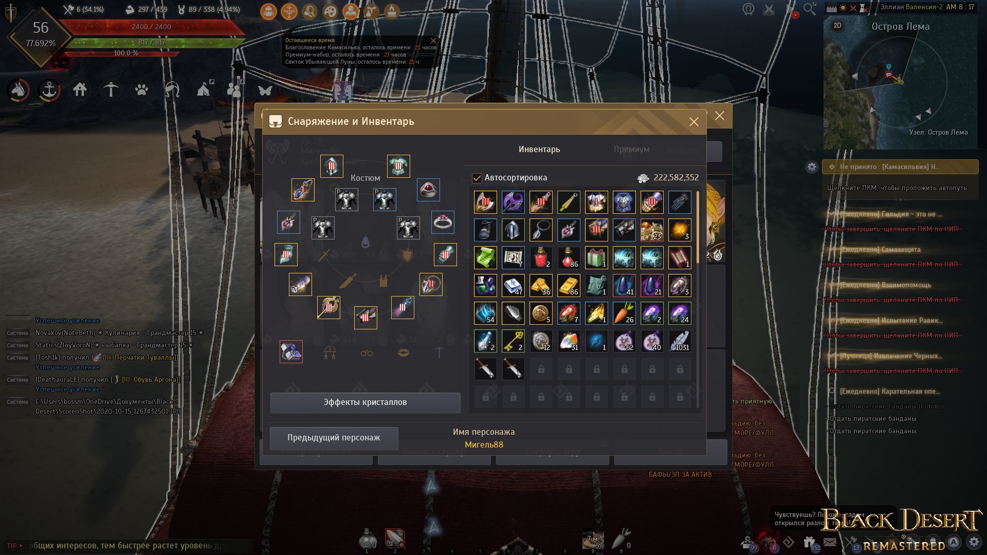Open the house residence icon

[80, 90]
